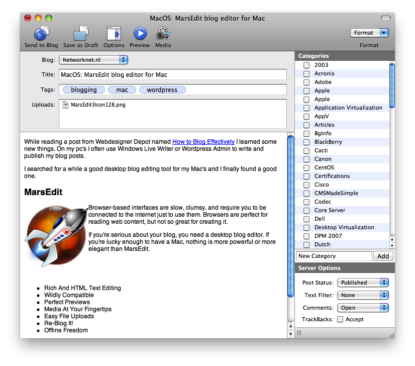Open the Format dropdown in toolbar
This screenshot has width=415, height=366.
[369, 33]
